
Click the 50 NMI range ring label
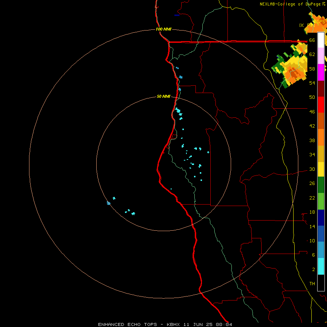point(163,96)
